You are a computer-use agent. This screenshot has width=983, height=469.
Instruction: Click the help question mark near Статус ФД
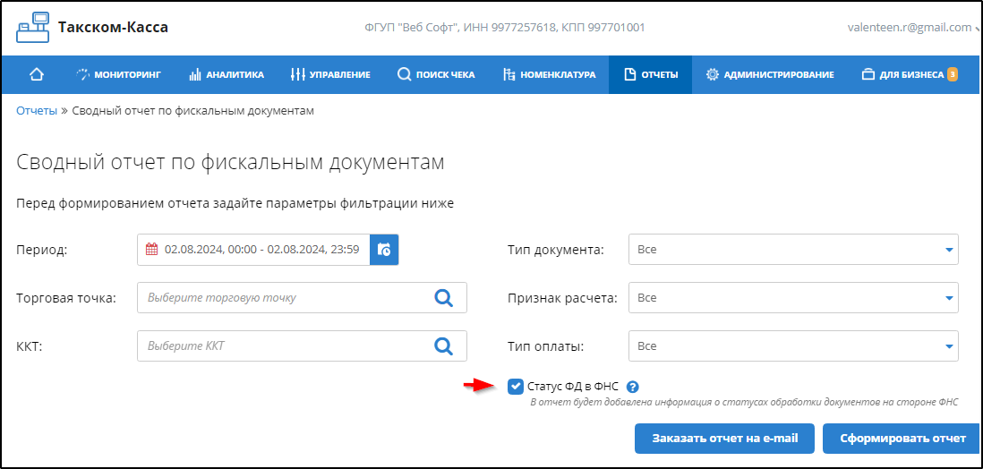(632, 387)
